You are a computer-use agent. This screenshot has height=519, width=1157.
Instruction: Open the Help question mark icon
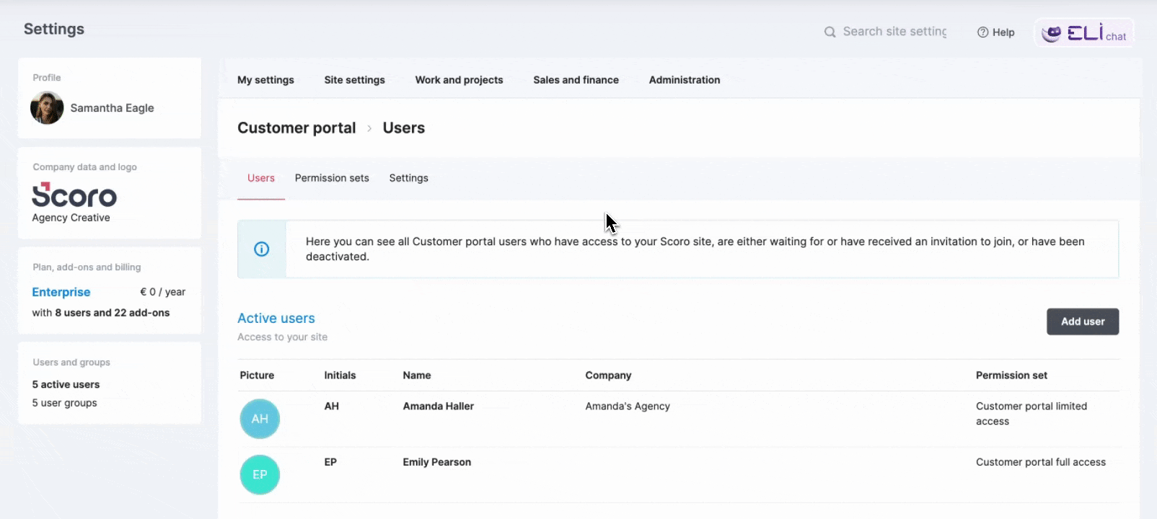(982, 32)
